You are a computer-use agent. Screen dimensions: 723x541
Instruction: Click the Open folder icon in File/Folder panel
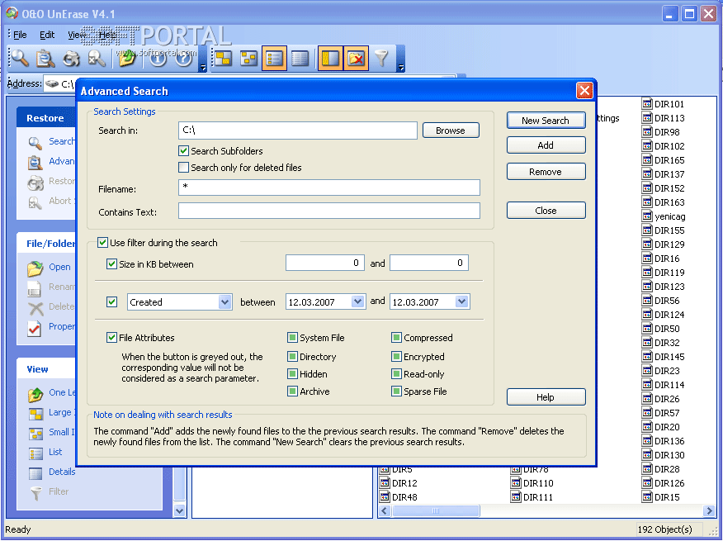[35, 268]
